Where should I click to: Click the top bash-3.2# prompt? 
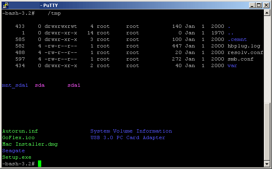pyautogui.click(x=18, y=13)
